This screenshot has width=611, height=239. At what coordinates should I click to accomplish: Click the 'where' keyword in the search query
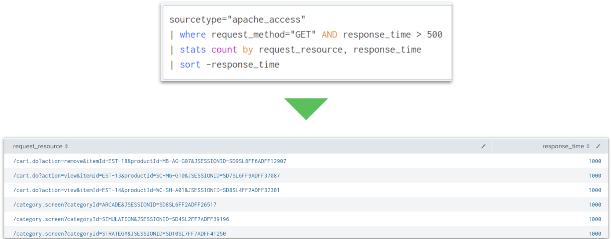pos(193,34)
